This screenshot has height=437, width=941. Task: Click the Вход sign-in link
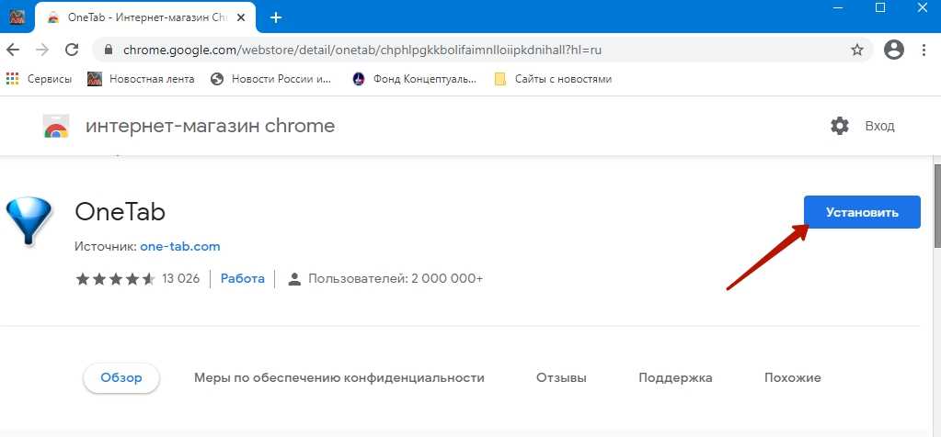pyautogui.click(x=879, y=126)
